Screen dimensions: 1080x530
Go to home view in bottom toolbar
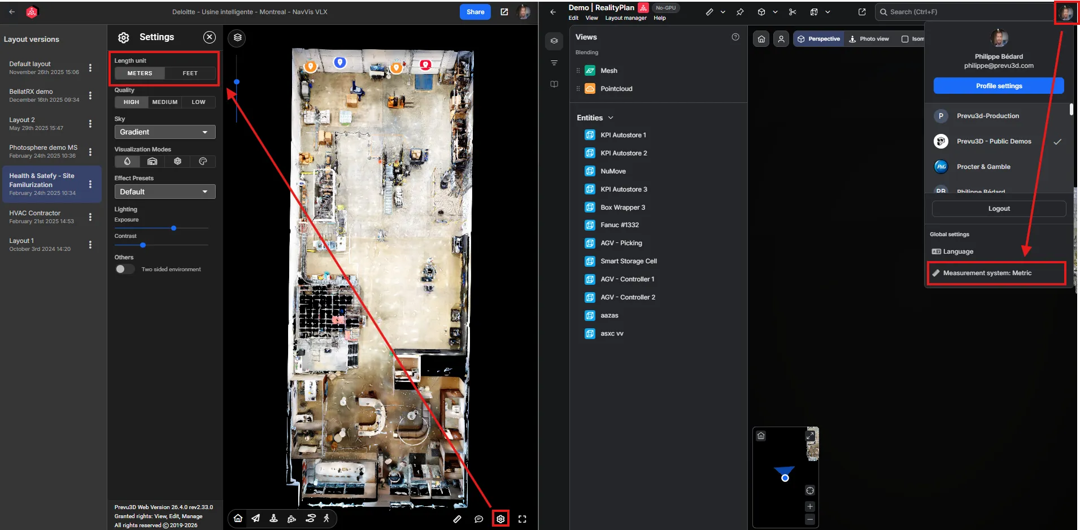point(238,518)
